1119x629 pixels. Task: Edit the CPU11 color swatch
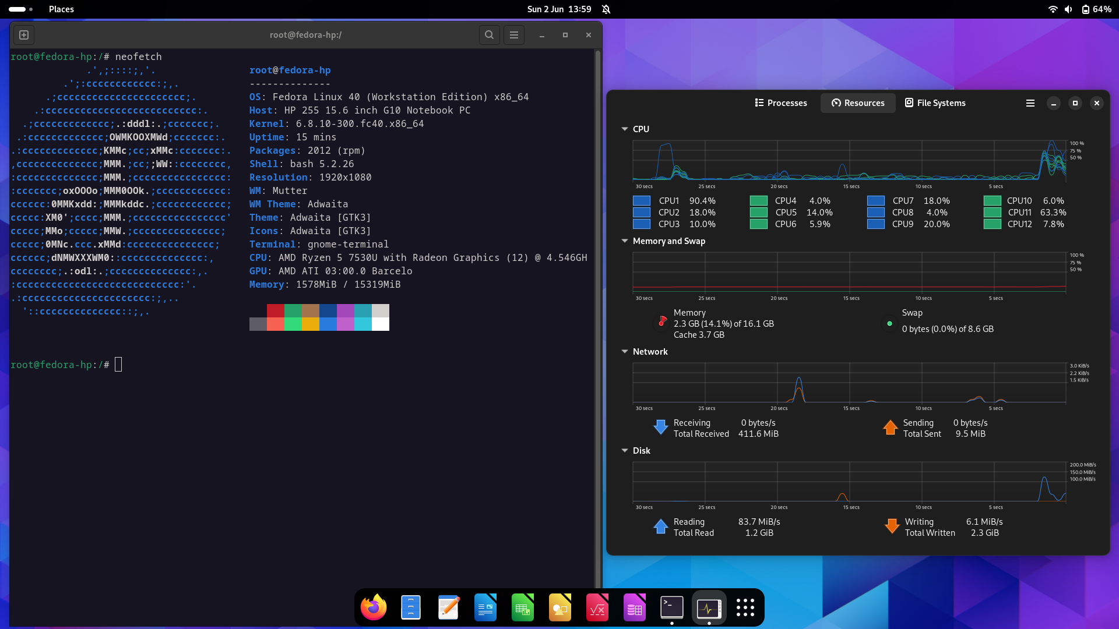[x=993, y=213]
